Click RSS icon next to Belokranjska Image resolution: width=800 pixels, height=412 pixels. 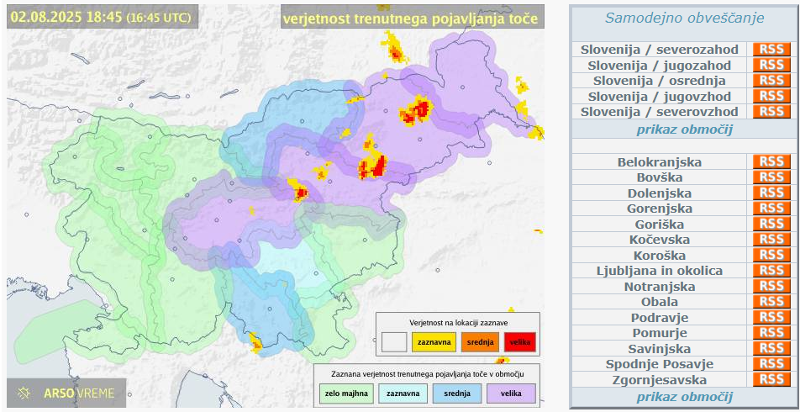771,161
